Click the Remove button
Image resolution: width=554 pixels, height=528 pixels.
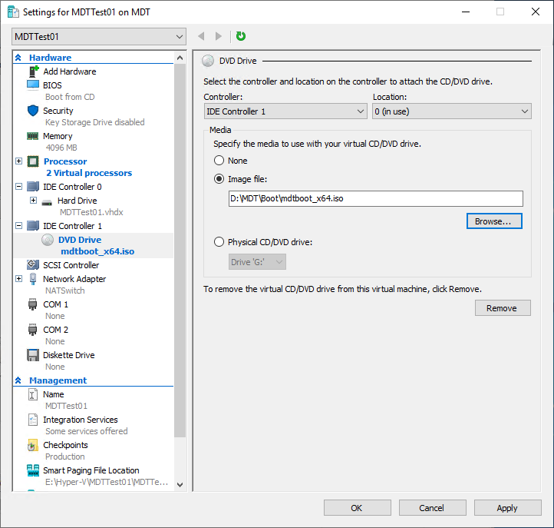pyautogui.click(x=503, y=308)
